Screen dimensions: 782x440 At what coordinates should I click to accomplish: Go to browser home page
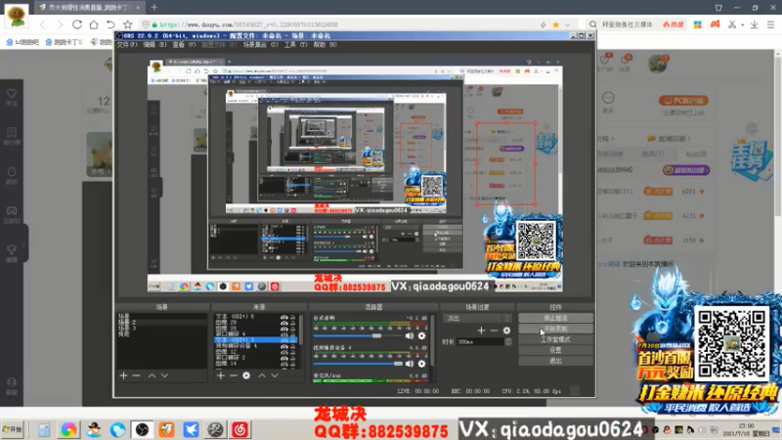pyautogui.click(x=94, y=24)
